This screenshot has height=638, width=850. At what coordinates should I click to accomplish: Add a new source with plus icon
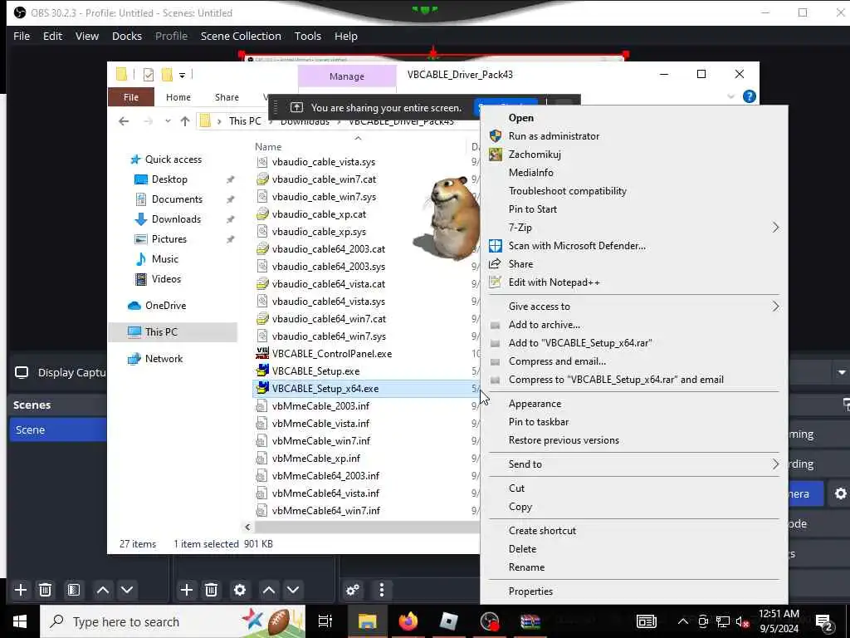(x=187, y=590)
